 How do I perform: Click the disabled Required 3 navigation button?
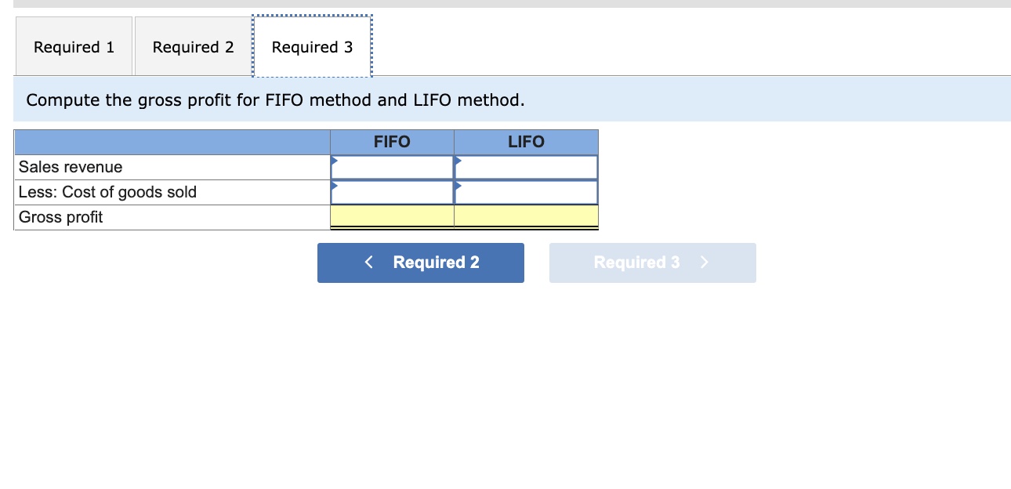tap(652, 263)
